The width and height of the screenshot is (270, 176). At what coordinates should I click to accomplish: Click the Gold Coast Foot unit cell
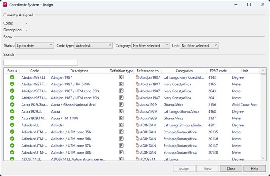click(x=245, y=104)
